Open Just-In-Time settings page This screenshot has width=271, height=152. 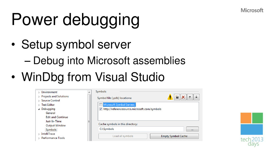click(x=53, y=121)
